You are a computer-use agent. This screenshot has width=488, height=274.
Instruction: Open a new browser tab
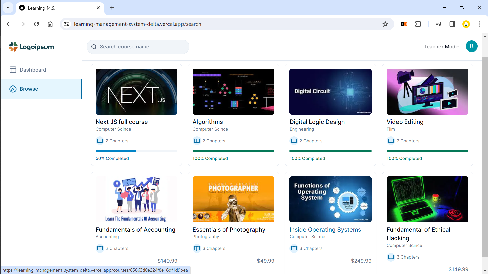pyautogui.click(x=112, y=8)
